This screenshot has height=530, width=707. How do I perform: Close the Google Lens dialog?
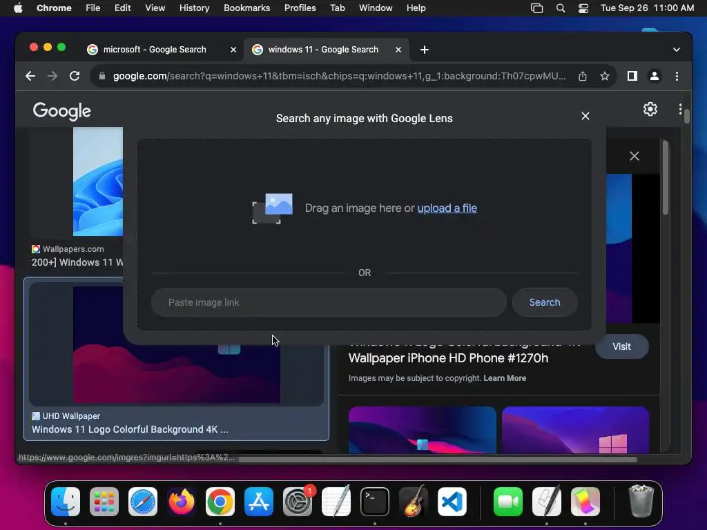click(x=585, y=116)
